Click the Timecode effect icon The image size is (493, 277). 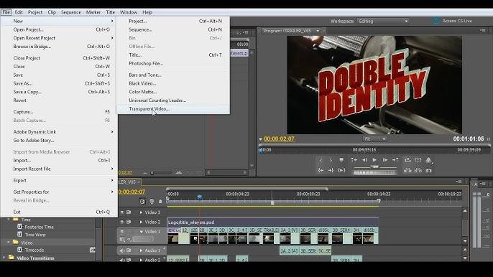click(19, 250)
